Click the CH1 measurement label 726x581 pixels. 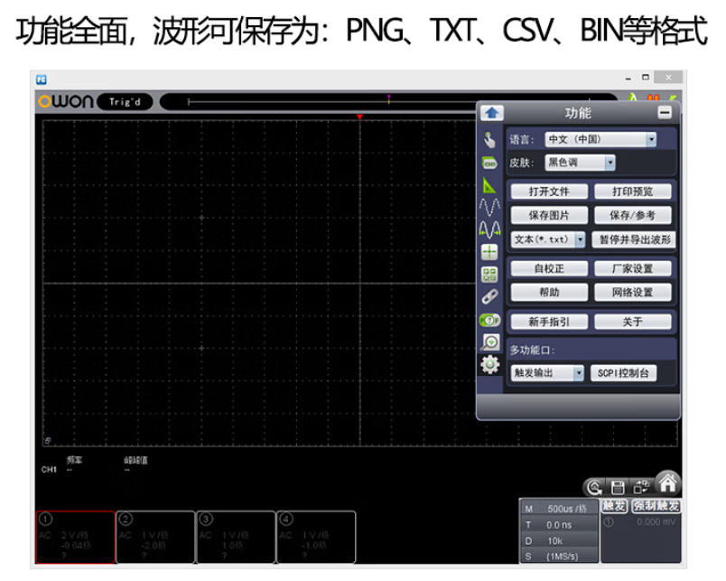point(49,469)
